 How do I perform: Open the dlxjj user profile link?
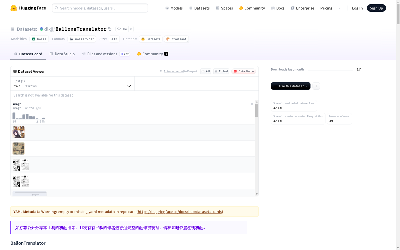point(48,29)
